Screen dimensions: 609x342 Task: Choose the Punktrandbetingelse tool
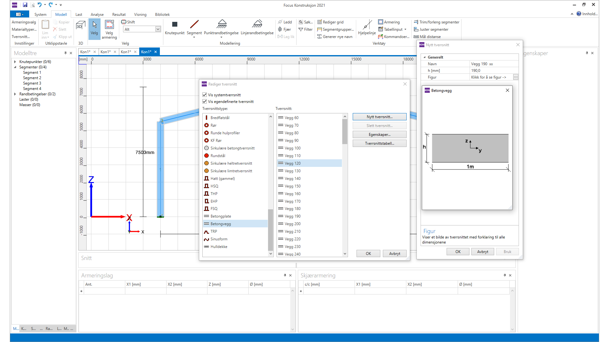(221, 28)
